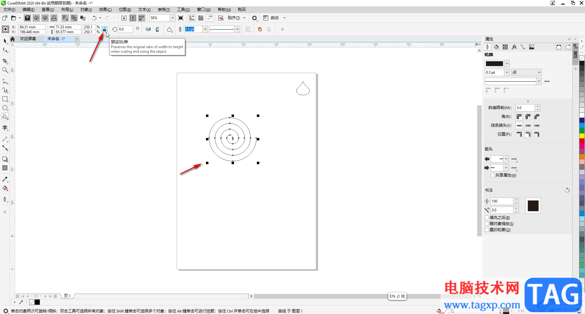Viewport: 585px width, 314px height.
Task: Click the publish to PDF icon
Action: click(x=142, y=18)
